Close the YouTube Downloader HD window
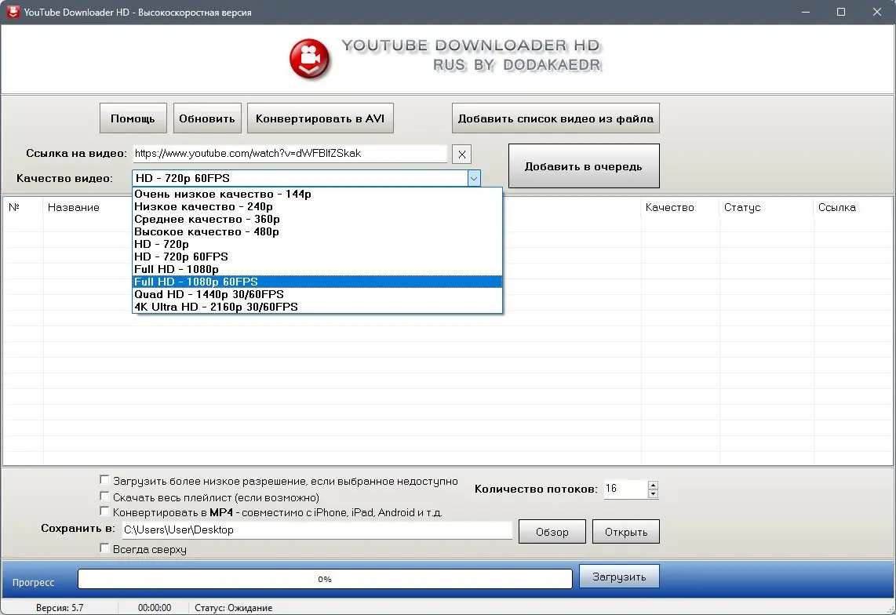This screenshot has height=615, width=896. [x=877, y=12]
